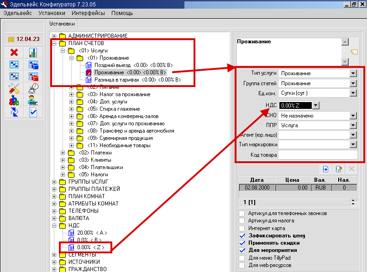
Task: Click the colorful abc letters icon
Action: [x=14, y=100]
